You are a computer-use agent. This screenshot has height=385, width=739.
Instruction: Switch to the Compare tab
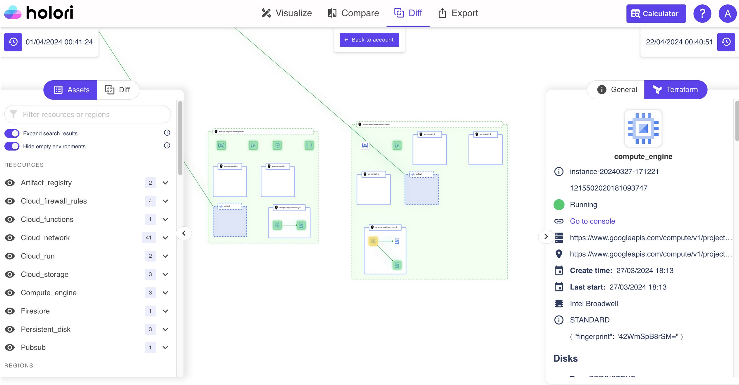pos(353,13)
